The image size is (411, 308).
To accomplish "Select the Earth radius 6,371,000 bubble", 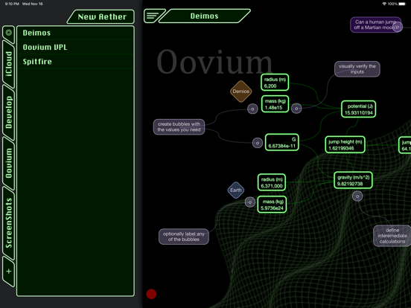I will (x=272, y=182).
